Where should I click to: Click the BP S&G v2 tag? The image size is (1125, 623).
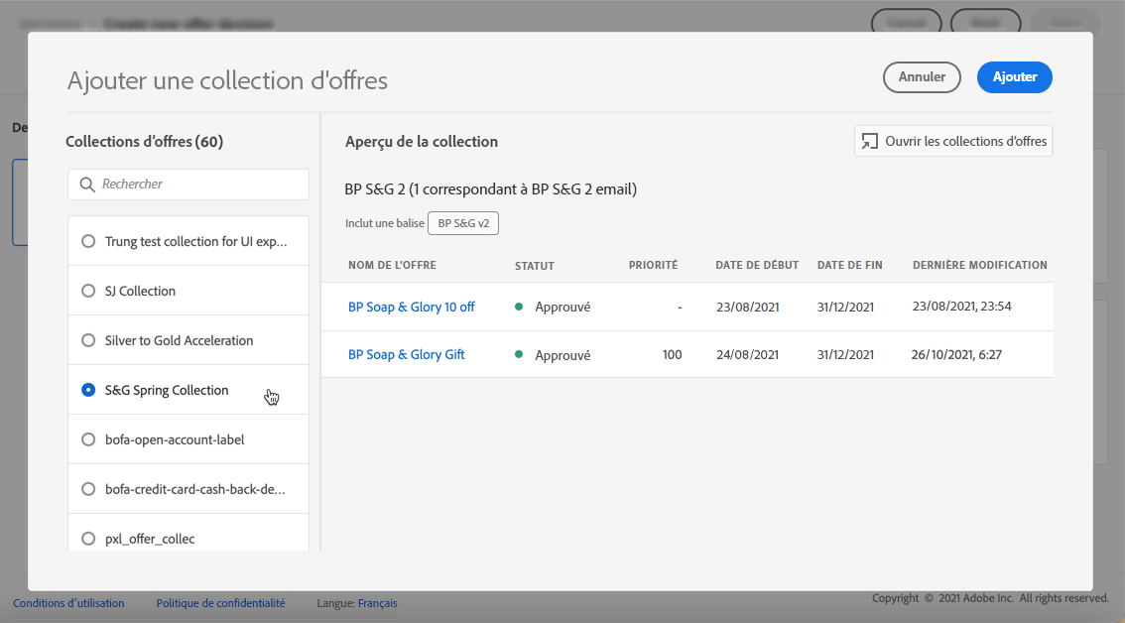tap(463, 223)
